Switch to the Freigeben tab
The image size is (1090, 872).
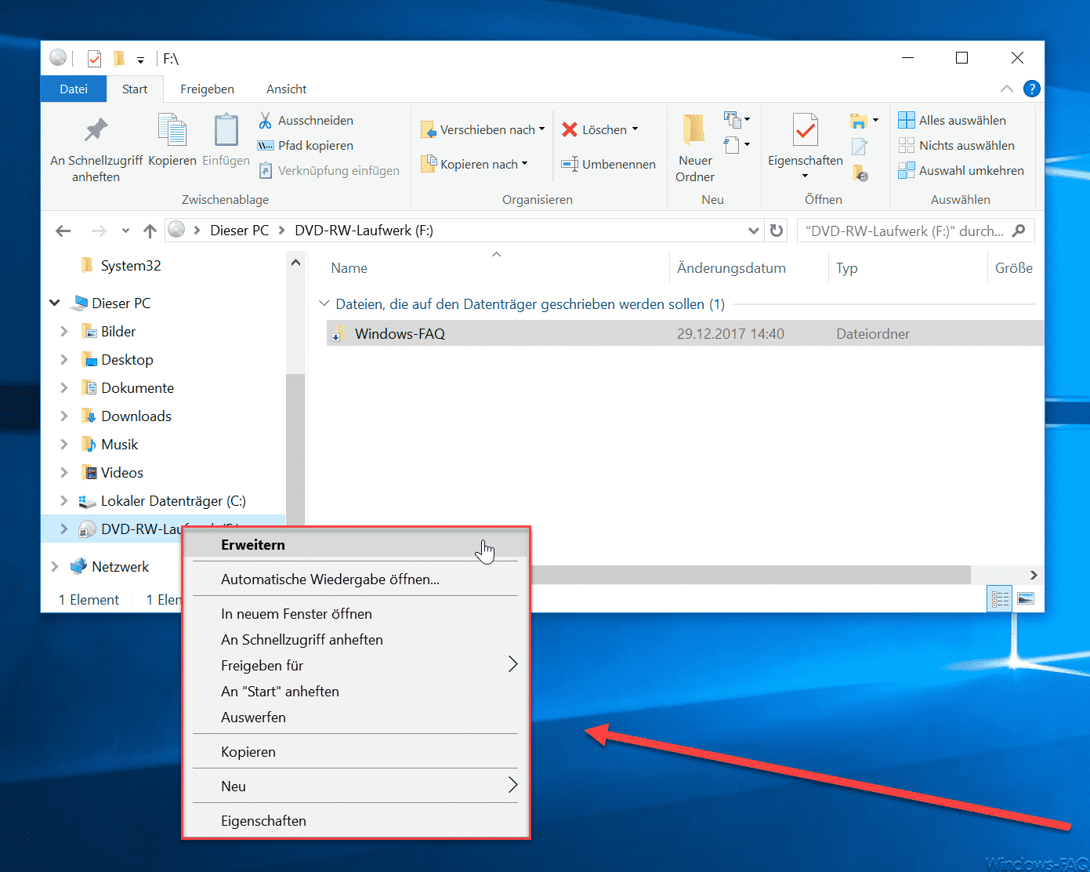[x=207, y=89]
